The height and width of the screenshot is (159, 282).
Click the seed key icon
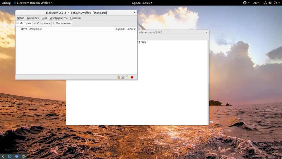tap(128, 77)
